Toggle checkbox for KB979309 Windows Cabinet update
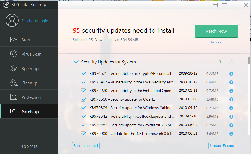251x154 pixels. coord(83,108)
